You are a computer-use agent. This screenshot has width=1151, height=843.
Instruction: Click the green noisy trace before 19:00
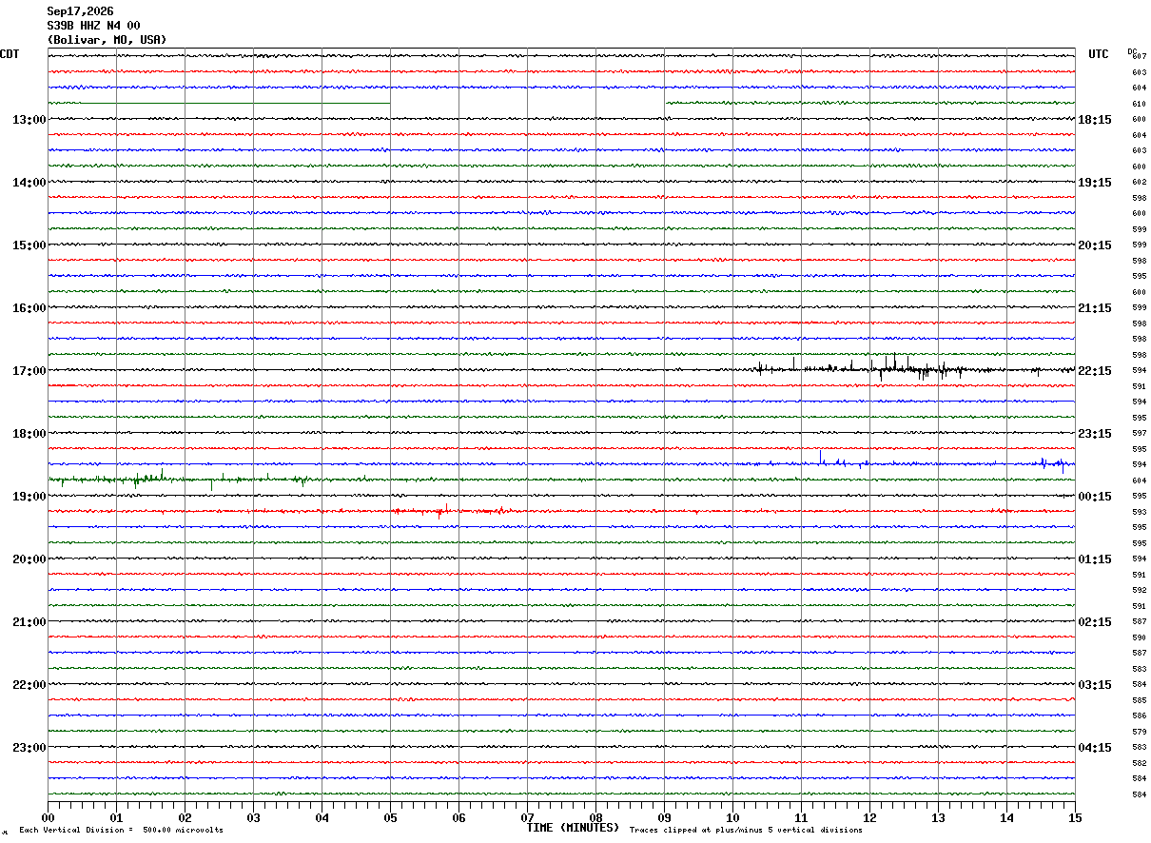pyautogui.click(x=181, y=479)
